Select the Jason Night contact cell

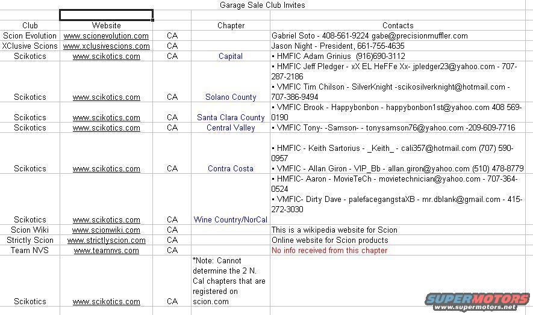[x=338, y=46]
